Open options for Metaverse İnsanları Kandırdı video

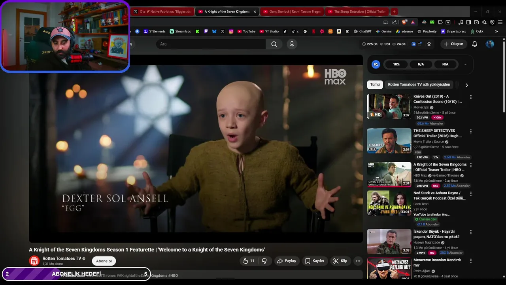pos(471,261)
